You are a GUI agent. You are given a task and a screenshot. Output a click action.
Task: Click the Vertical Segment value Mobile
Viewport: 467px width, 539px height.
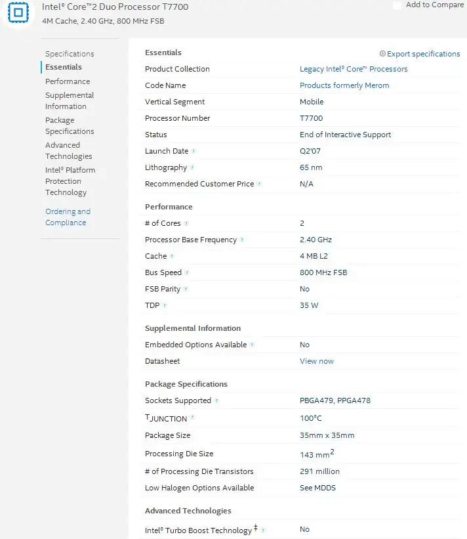click(312, 102)
